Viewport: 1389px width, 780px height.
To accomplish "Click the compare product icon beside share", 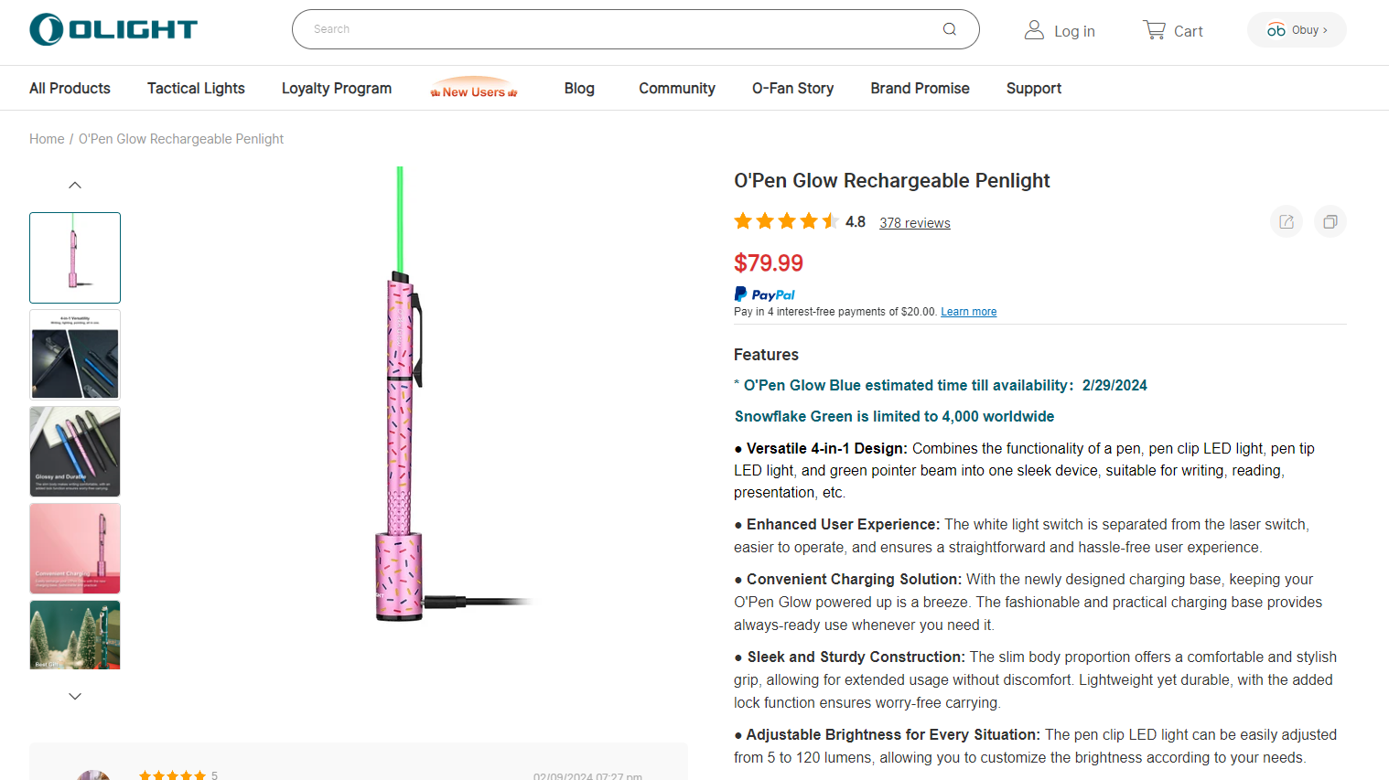I will pyautogui.click(x=1330, y=221).
